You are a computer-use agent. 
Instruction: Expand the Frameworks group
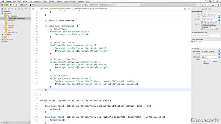coord(3,39)
